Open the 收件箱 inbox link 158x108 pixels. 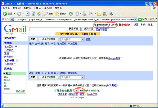(8, 43)
